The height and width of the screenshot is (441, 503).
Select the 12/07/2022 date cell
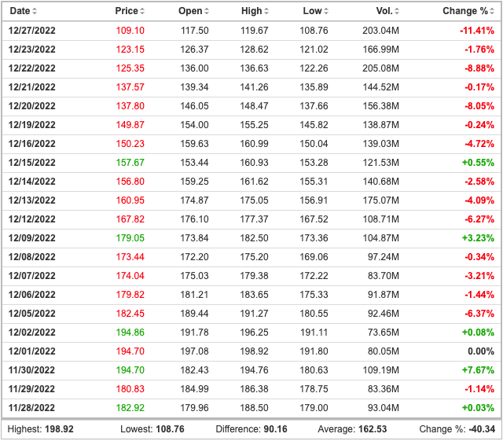pyautogui.click(x=31, y=276)
